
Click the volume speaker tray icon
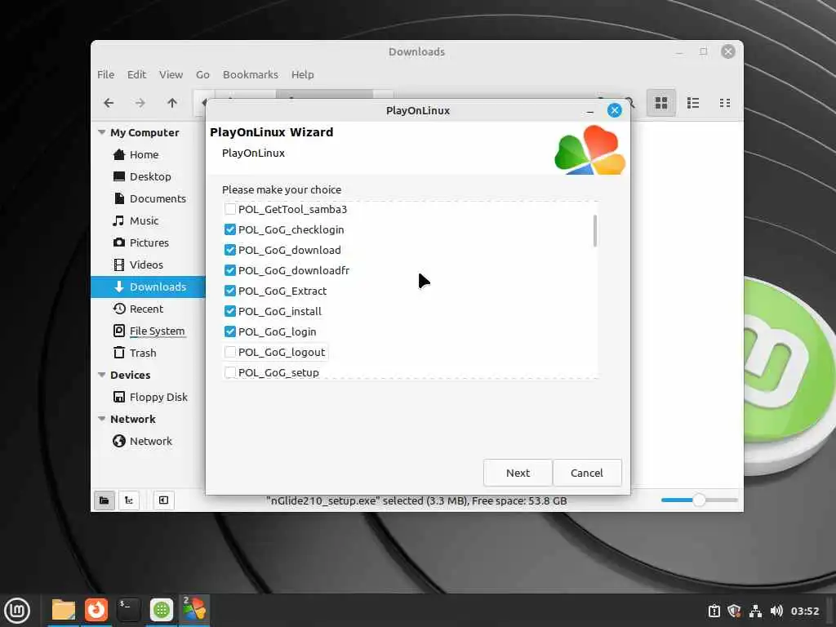(x=776, y=611)
